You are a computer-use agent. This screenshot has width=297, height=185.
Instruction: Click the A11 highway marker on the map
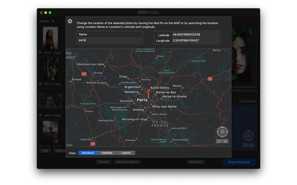coord(93,144)
